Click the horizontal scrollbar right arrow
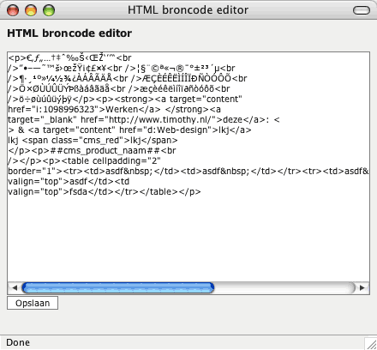 [x=362, y=288]
